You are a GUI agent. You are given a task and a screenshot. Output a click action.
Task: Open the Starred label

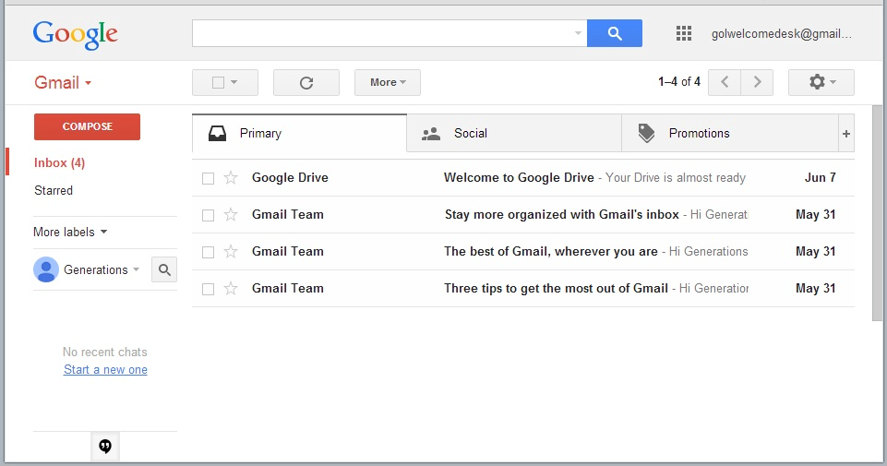pos(54,191)
